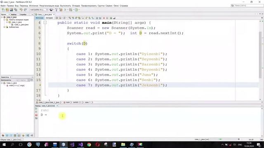
Task: Click the Stop Macro Recording square icon
Action: coord(107,18)
